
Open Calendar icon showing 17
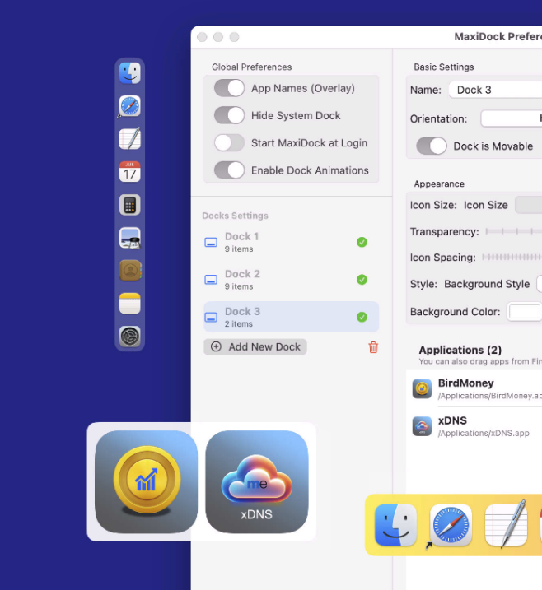click(x=130, y=172)
